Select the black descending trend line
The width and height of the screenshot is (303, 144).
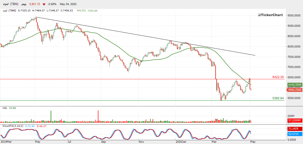(x=145, y=36)
